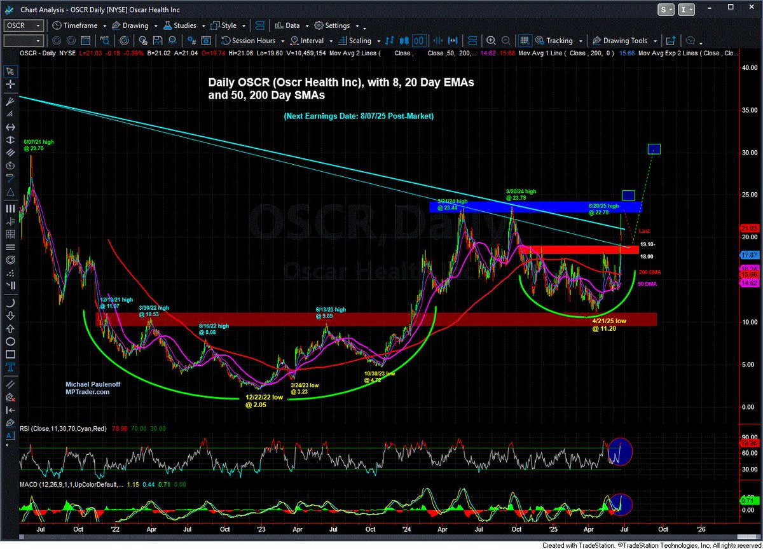Select the crosshair cursor tool
Image resolution: width=763 pixels, height=549 pixels.
10,84
